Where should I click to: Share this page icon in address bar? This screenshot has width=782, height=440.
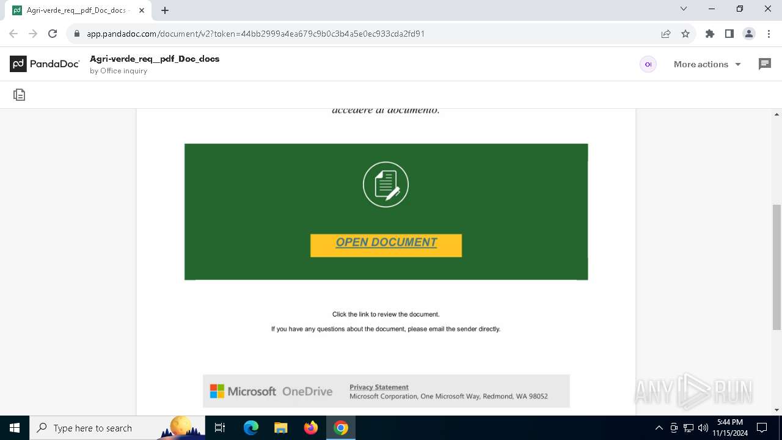tap(666, 34)
